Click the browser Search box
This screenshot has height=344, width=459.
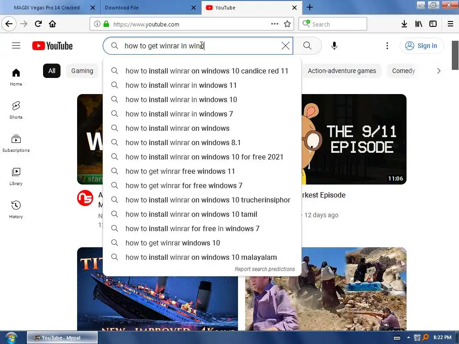click(333, 24)
